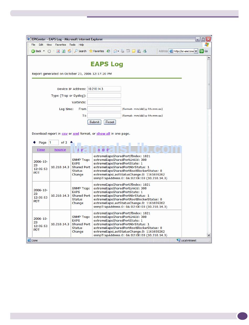Click the Internet Explorer title bar icon
Viewport: 249px width, 325px height.
(29, 39)
